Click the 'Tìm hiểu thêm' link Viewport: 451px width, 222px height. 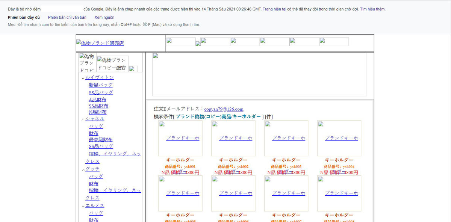point(372,9)
